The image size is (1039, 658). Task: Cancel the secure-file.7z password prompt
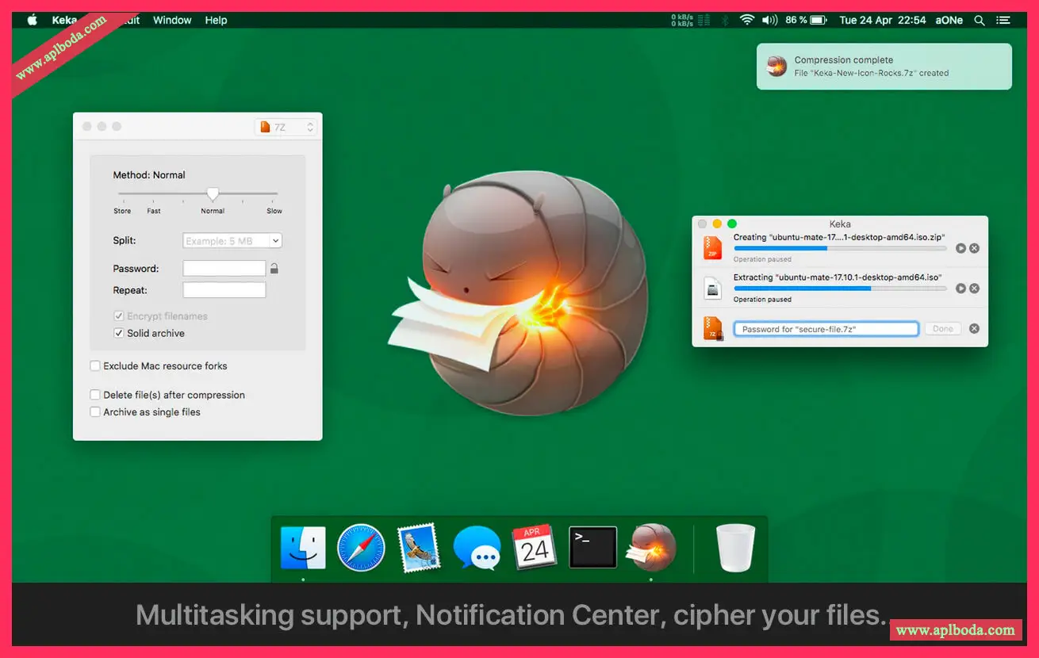(x=974, y=329)
